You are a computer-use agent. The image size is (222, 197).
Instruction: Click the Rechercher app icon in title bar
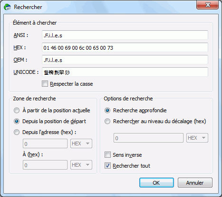pyautogui.click(x=8, y=7)
